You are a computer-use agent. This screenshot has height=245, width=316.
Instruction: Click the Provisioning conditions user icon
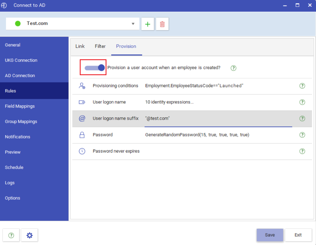coord(82,86)
